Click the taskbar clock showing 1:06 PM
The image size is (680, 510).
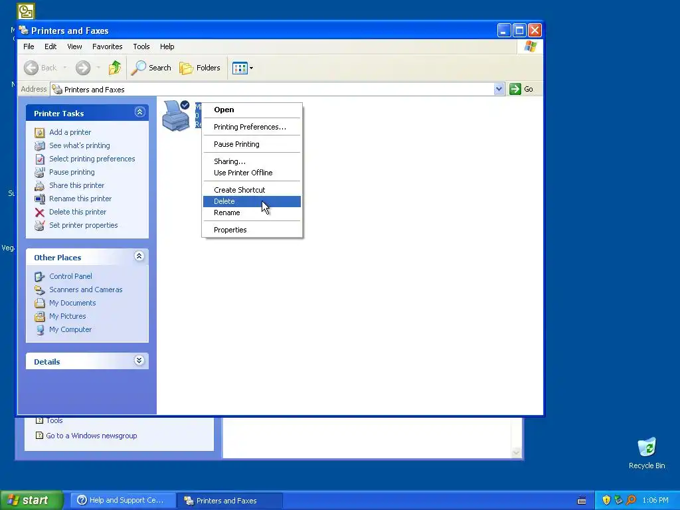655,501
